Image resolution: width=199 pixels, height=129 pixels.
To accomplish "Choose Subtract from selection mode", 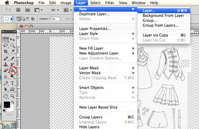I will (28, 19).
